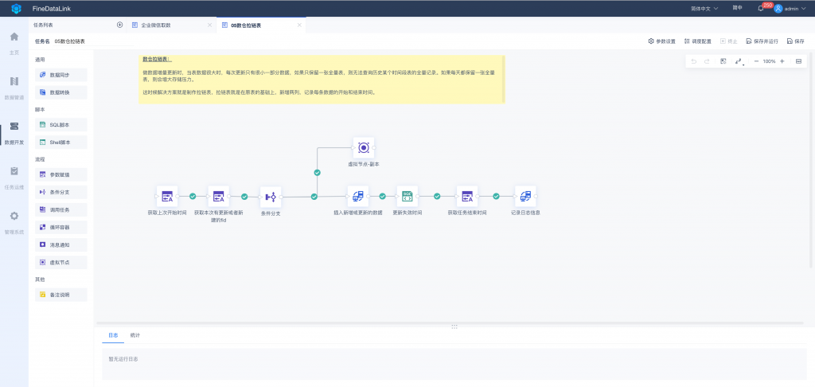Click the minimap icon in canvas toolbar
This screenshot has width=815, height=387.
coord(799,61)
